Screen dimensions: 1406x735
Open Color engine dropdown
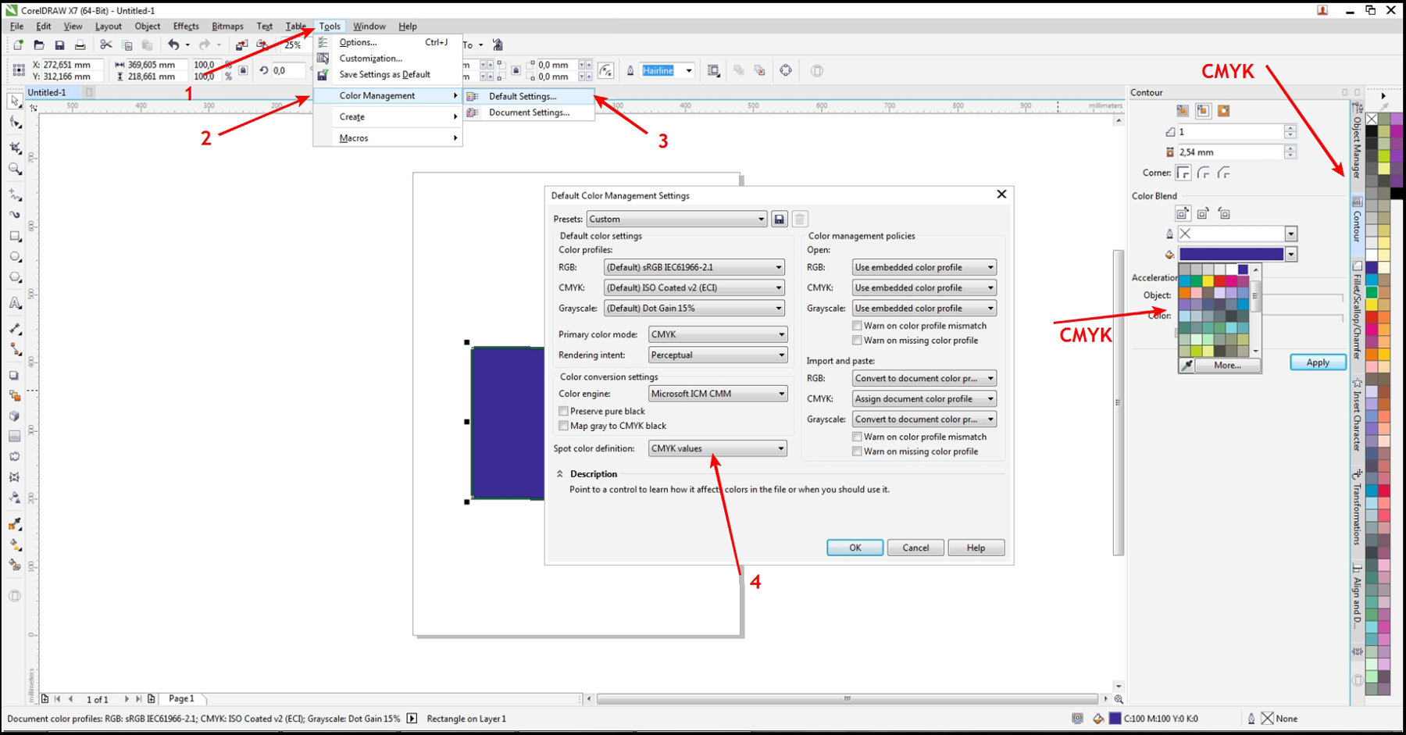point(717,394)
